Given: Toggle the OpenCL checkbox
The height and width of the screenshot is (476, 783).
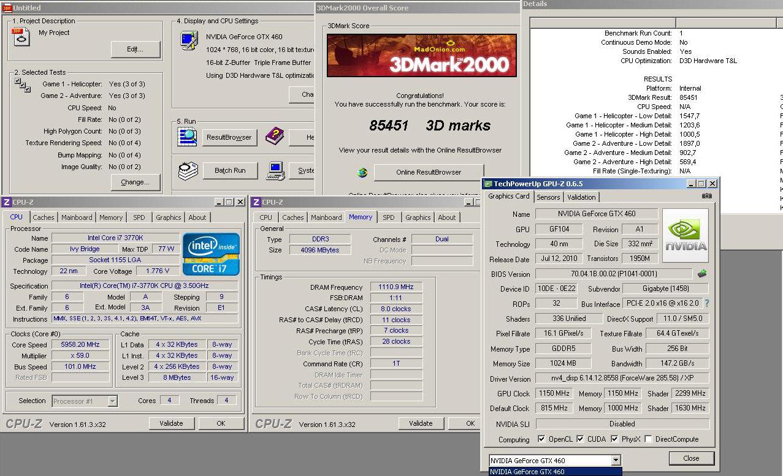Looking at the screenshot, I should point(541,439).
